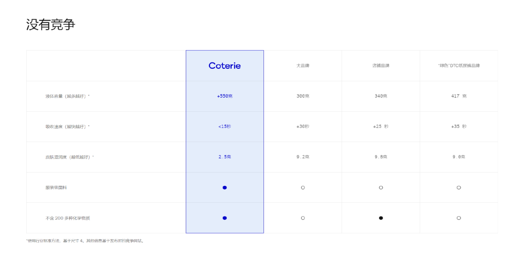Image resolution: width=527 pixels, height=256 pixels.
Task: Click 大品牌's empty circle in 不含 200 多种化学物质 row
Action: (x=303, y=218)
